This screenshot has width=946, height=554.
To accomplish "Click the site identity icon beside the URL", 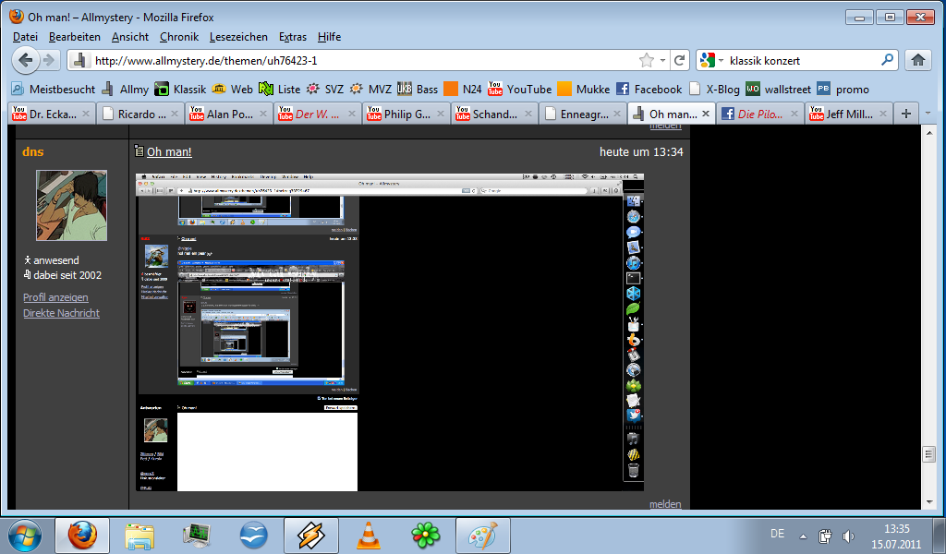I will pyautogui.click(x=79, y=60).
